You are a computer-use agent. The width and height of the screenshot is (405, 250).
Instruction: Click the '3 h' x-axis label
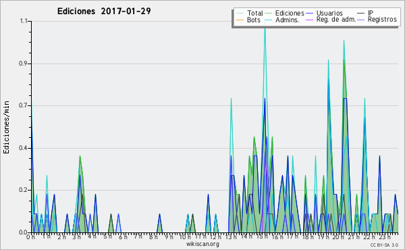point(76,237)
